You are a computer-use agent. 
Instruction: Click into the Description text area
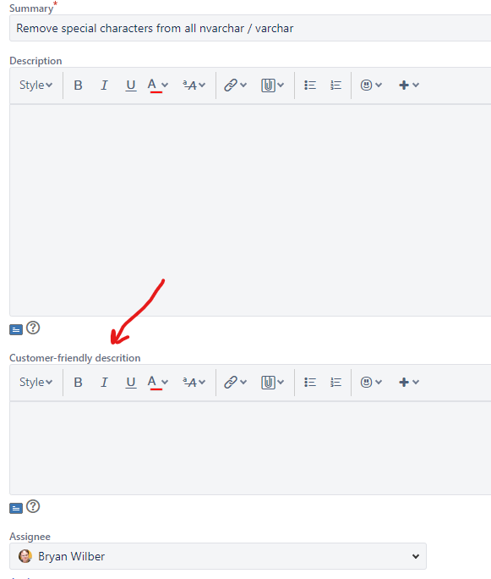click(250, 210)
